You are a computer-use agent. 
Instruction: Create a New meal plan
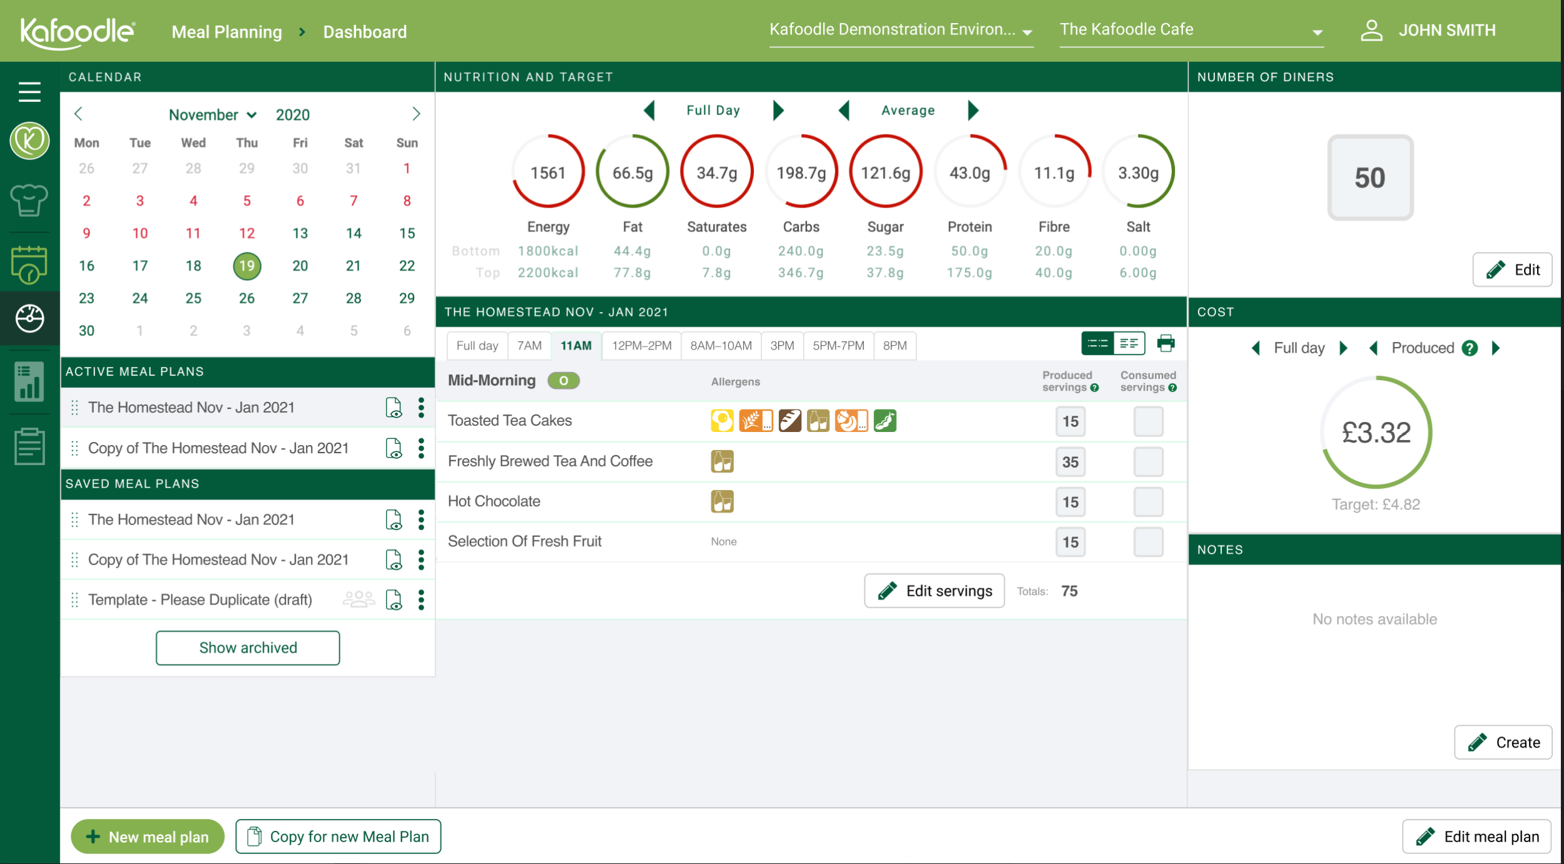pyautogui.click(x=148, y=836)
